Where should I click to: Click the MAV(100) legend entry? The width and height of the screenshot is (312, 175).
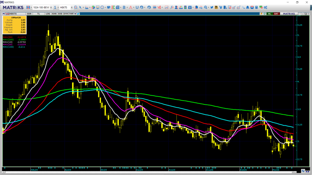[14, 47]
